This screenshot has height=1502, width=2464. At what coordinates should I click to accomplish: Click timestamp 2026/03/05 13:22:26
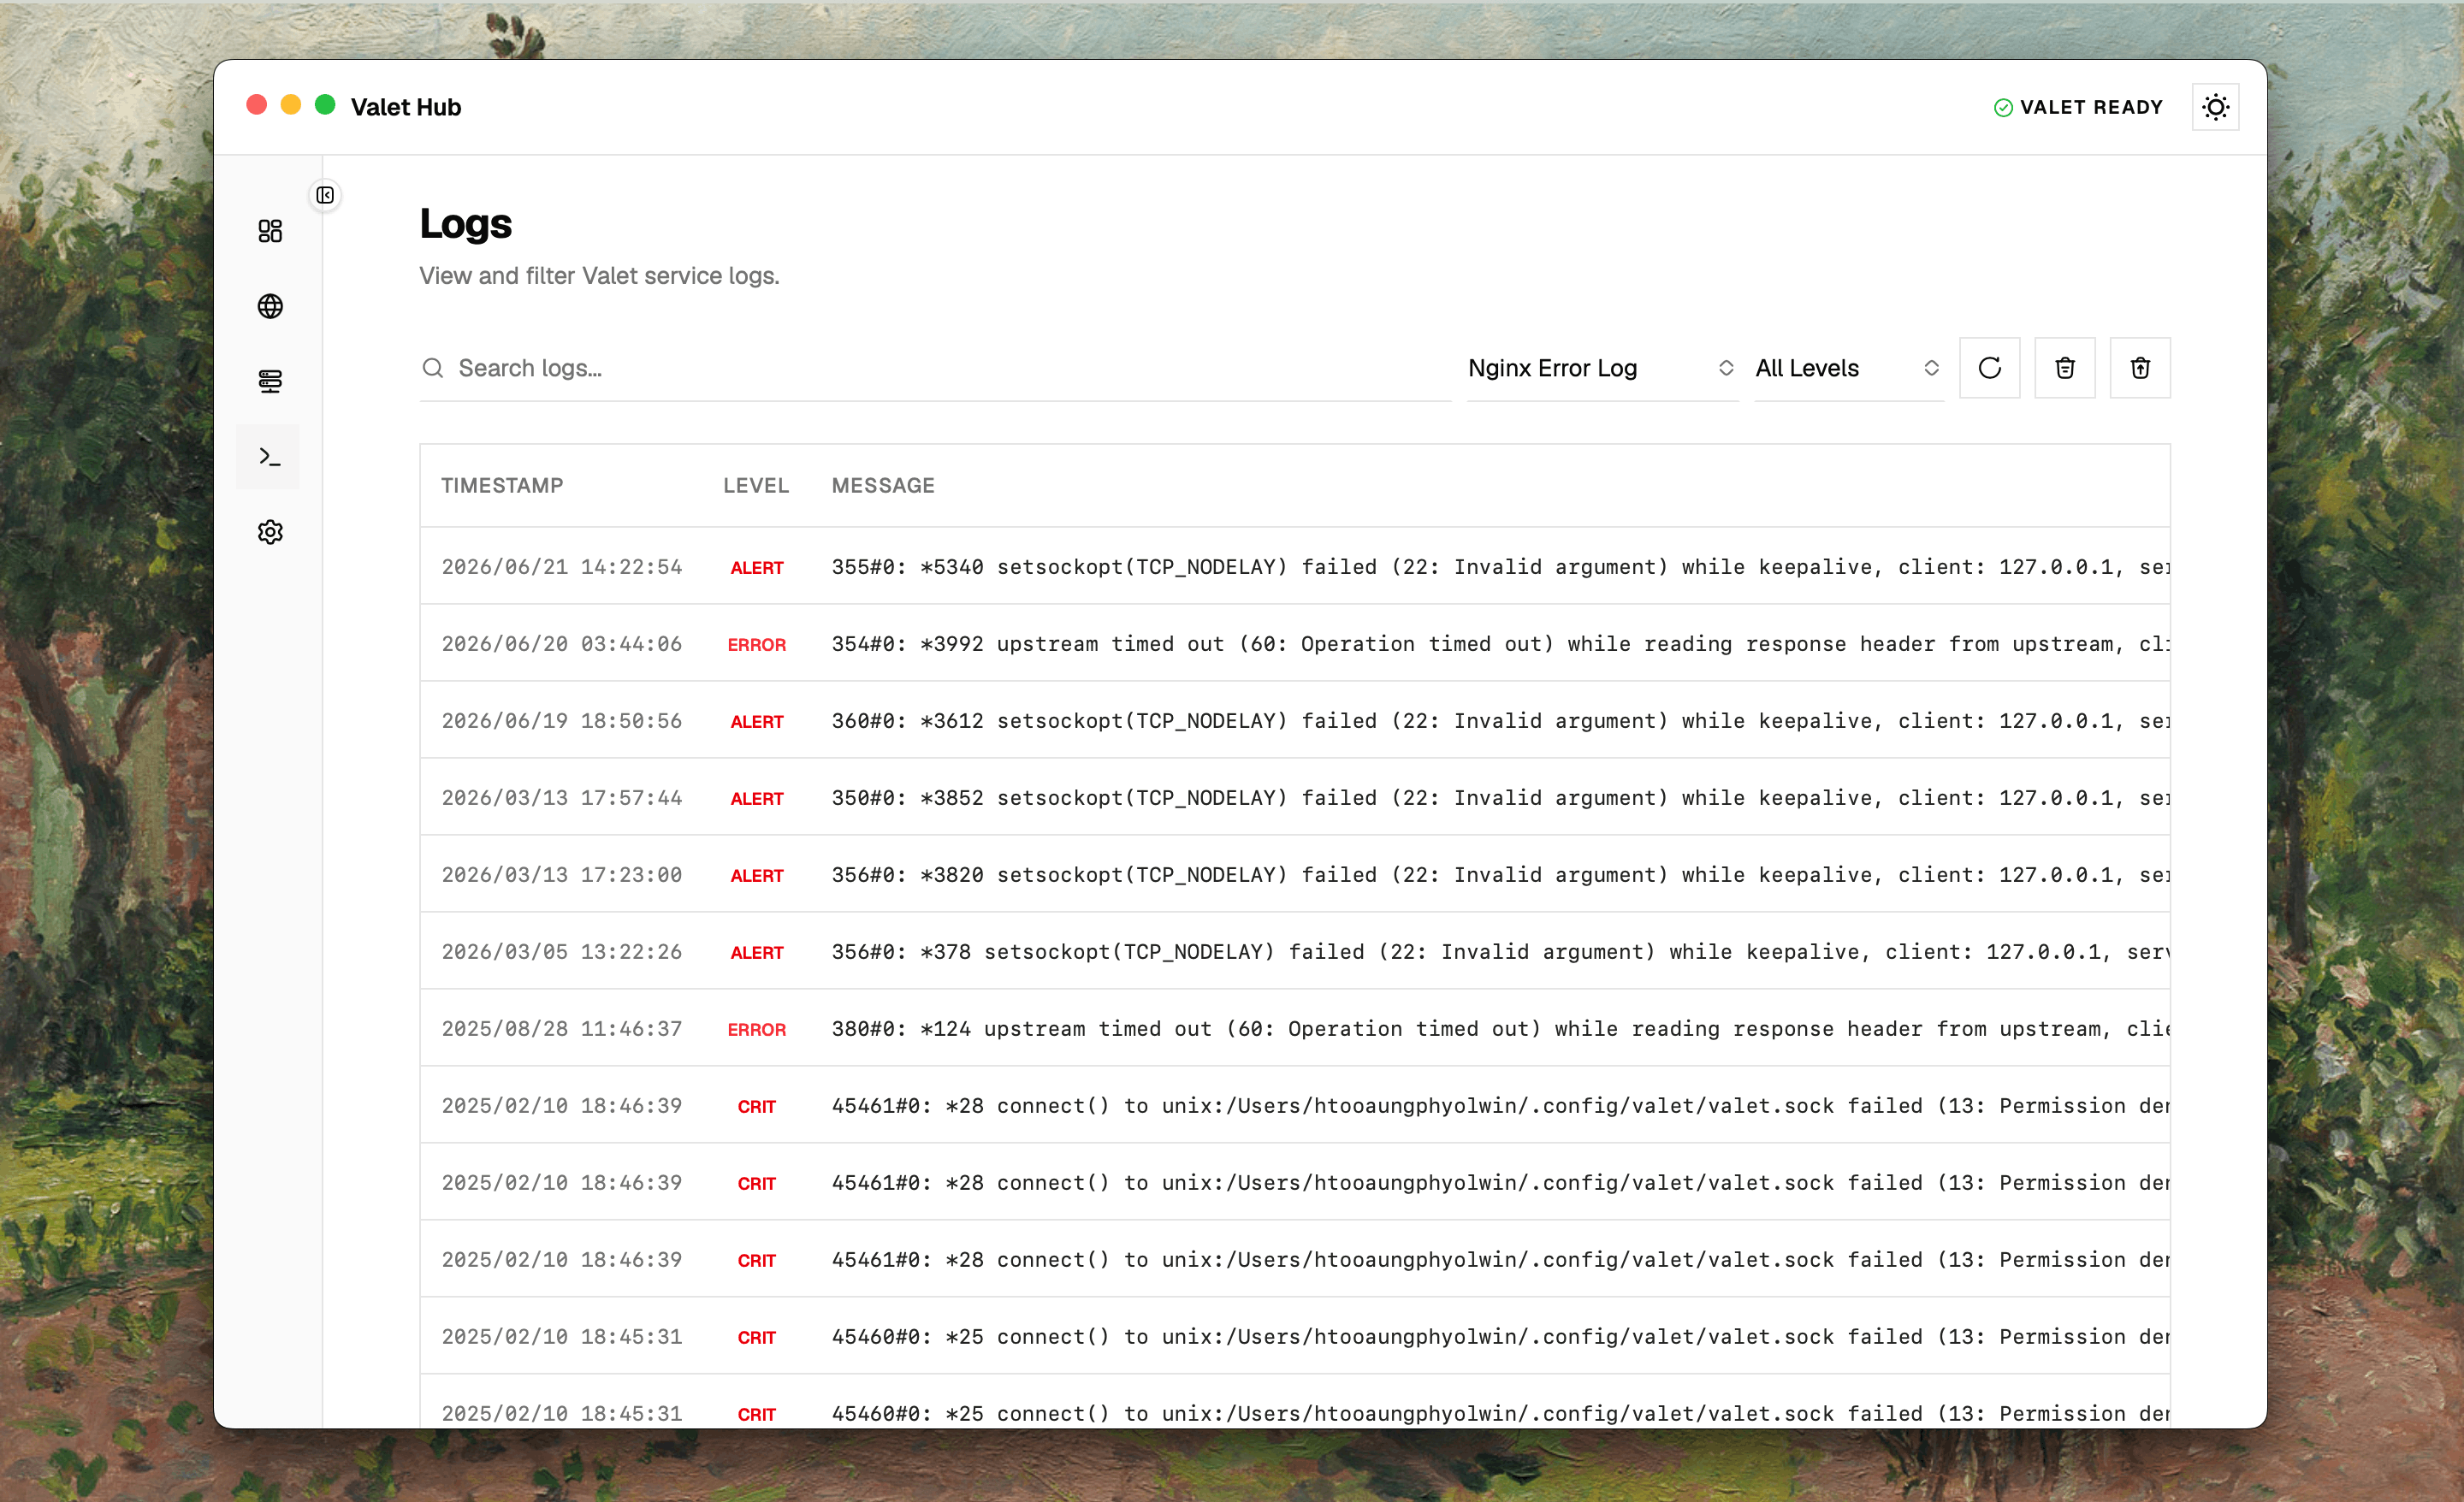coord(562,952)
